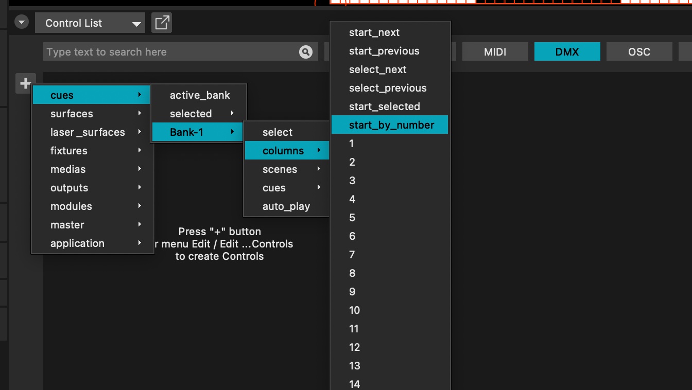Choose column 8
Viewport: 692px width, 390px height.
tap(390, 273)
